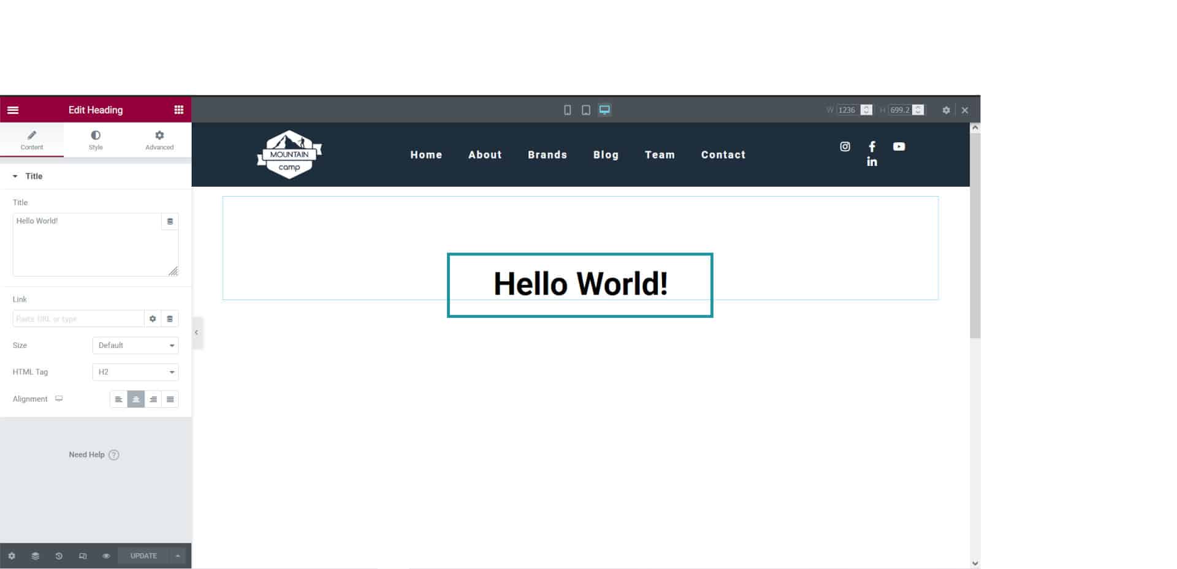This screenshot has width=1177, height=569.
Task: Click the dynamic tags icon in Title field
Action: click(x=170, y=222)
